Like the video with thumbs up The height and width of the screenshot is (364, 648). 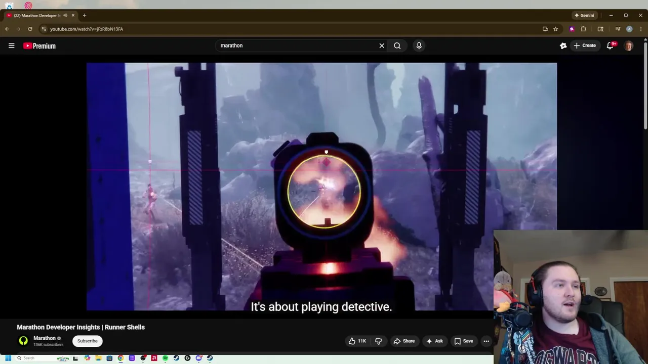tap(357, 341)
